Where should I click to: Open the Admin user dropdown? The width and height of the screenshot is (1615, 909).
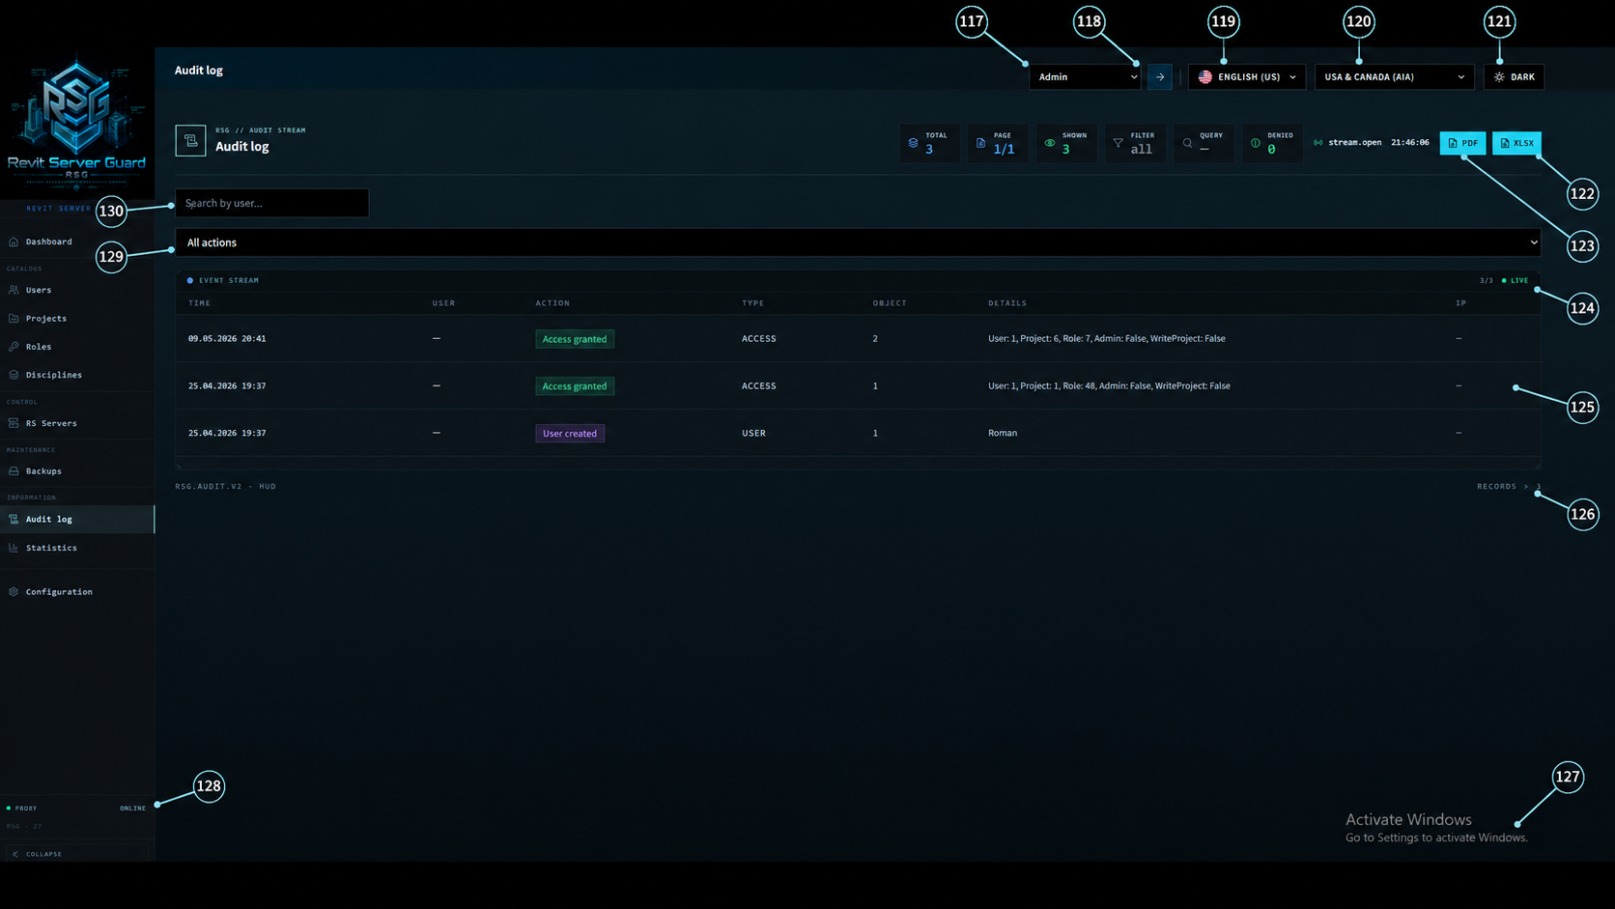point(1086,76)
